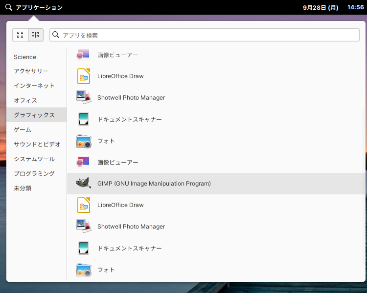
Task: Switch to grid view of applications
Action: [x=20, y=35]
